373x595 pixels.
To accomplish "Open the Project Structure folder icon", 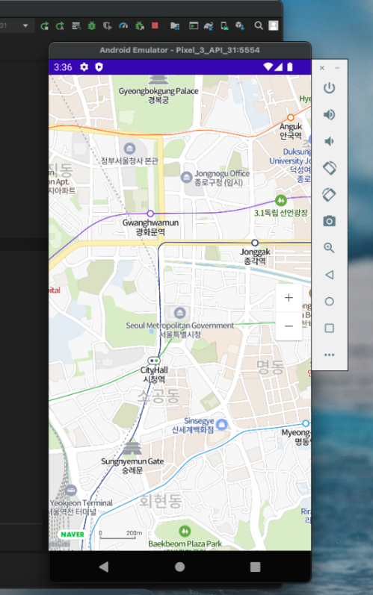I will [175, 26].
